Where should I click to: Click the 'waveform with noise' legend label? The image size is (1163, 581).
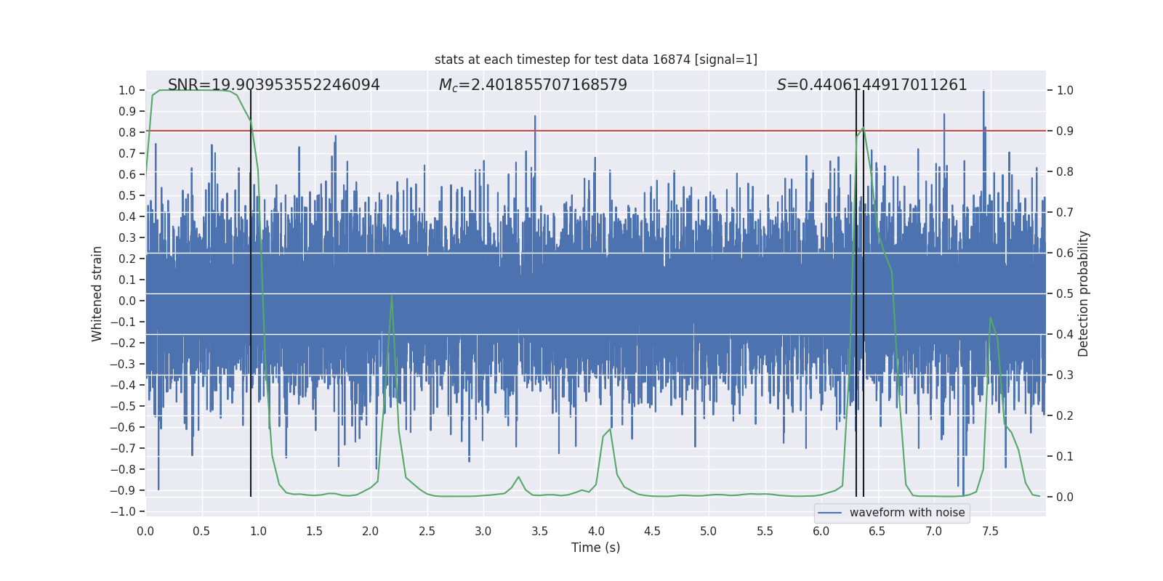[x=906, y=513]
